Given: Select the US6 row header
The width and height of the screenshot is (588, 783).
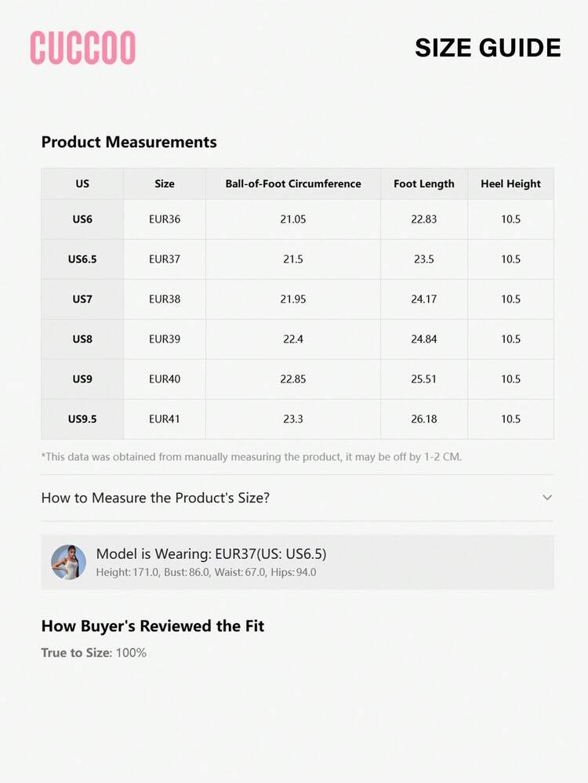Looking at the screenshot, I should click(x=82, y=219).
